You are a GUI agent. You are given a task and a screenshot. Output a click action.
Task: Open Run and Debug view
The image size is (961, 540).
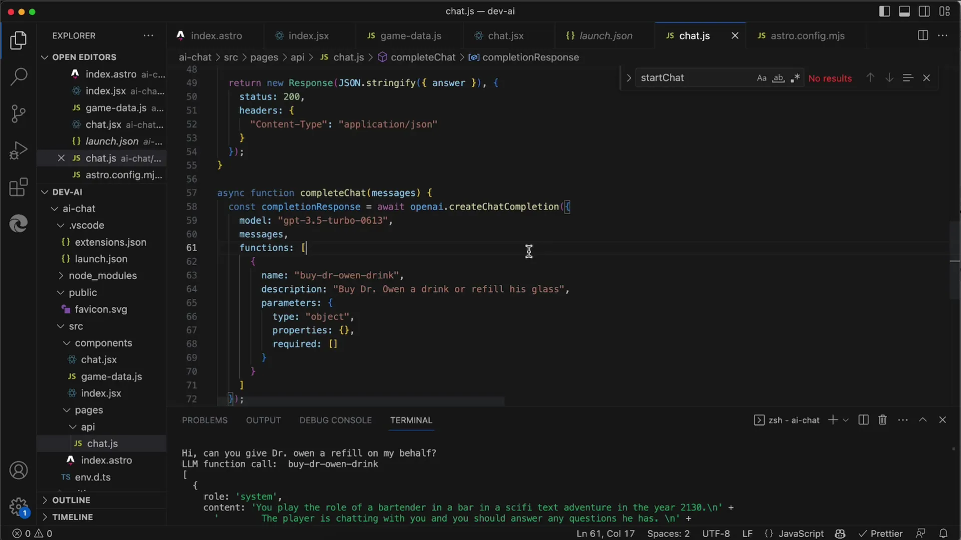point(19,150)
